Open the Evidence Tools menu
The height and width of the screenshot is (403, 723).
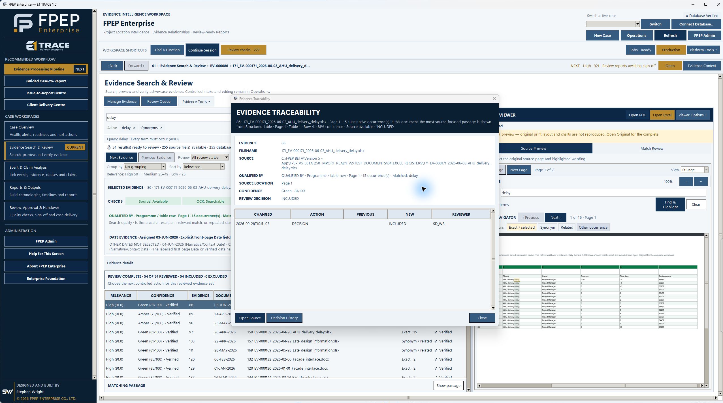pos(196,102)
